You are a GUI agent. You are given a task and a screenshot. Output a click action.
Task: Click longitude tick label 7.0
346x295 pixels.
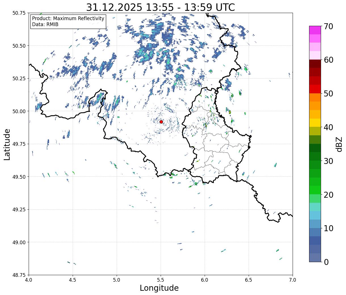pyautogui.click(x=293, y=280)
